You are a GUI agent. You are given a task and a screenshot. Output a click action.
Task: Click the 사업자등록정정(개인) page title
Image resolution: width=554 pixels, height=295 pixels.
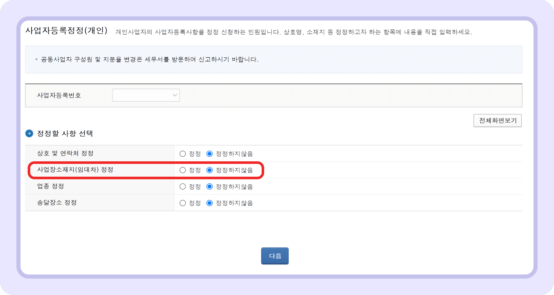(66, 30)
